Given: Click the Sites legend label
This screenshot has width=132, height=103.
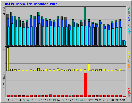Looking at the screenshot, I should click(x=129, y=67).
